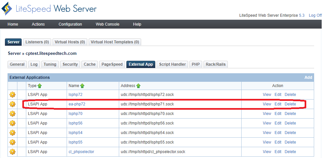
Task: Edit the lsphp54 application
Action: [278, 133]
